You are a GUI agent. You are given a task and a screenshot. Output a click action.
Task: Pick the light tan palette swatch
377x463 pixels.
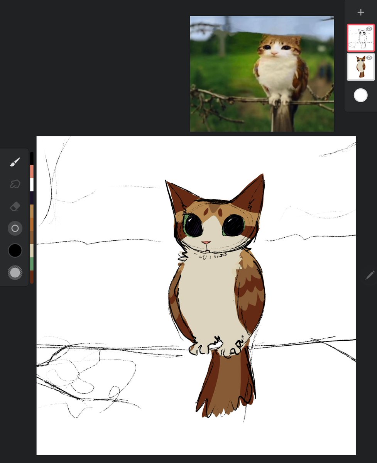pyautogui.click(x=32, y=211)
